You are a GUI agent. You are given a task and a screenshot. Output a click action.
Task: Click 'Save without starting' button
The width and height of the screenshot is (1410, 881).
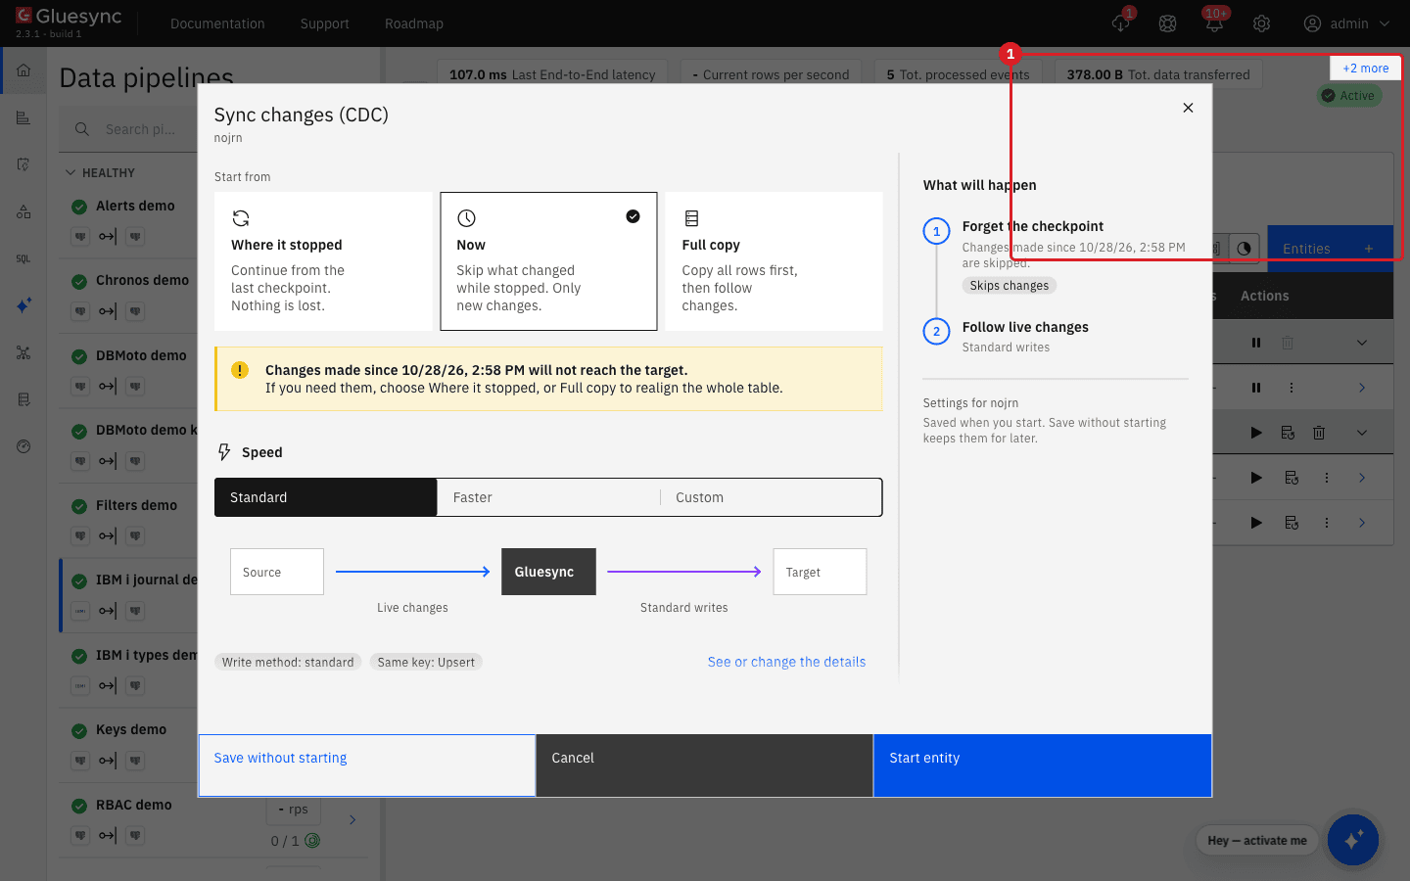(x=367, y=765)
